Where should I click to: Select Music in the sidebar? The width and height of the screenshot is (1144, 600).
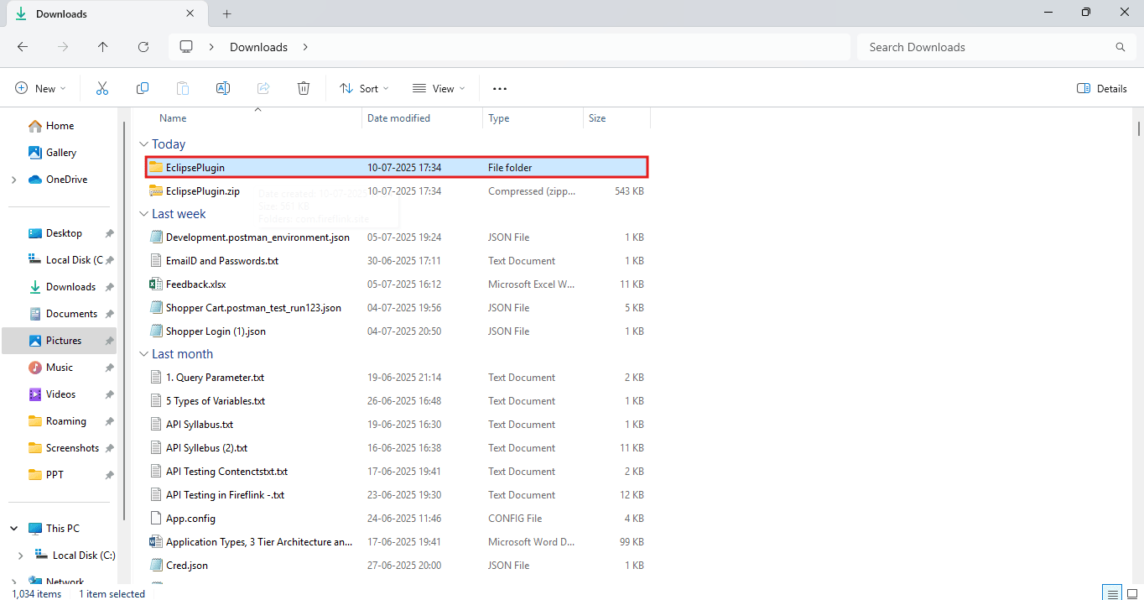(60, 368)
